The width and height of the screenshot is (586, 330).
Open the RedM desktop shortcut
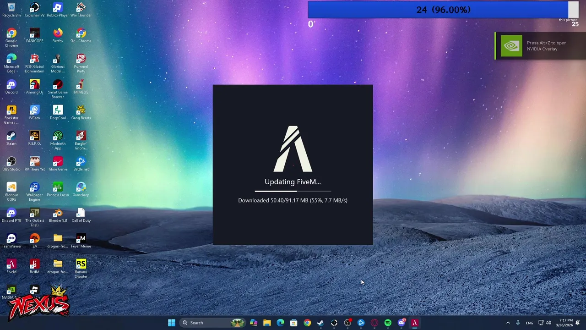pos(34,266)
